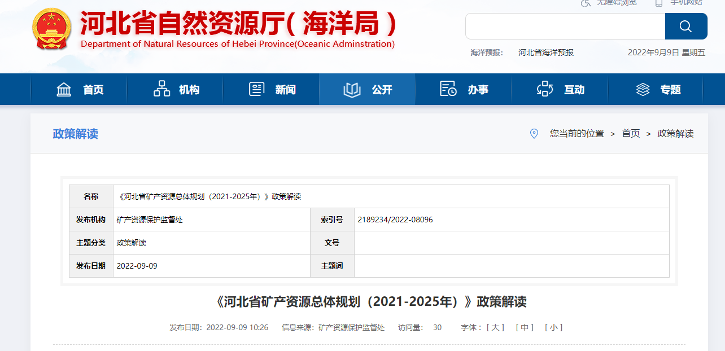Open the 无障碍浏览 link
Screen dimensions: 725x351
click(x=617, y=3)
